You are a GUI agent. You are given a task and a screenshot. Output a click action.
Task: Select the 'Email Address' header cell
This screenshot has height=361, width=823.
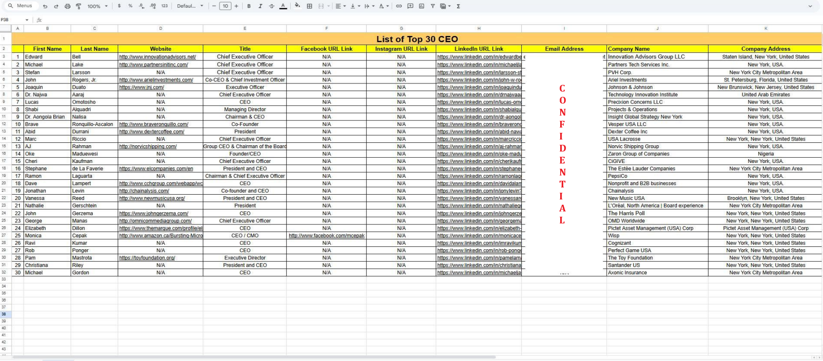point(564,49)
